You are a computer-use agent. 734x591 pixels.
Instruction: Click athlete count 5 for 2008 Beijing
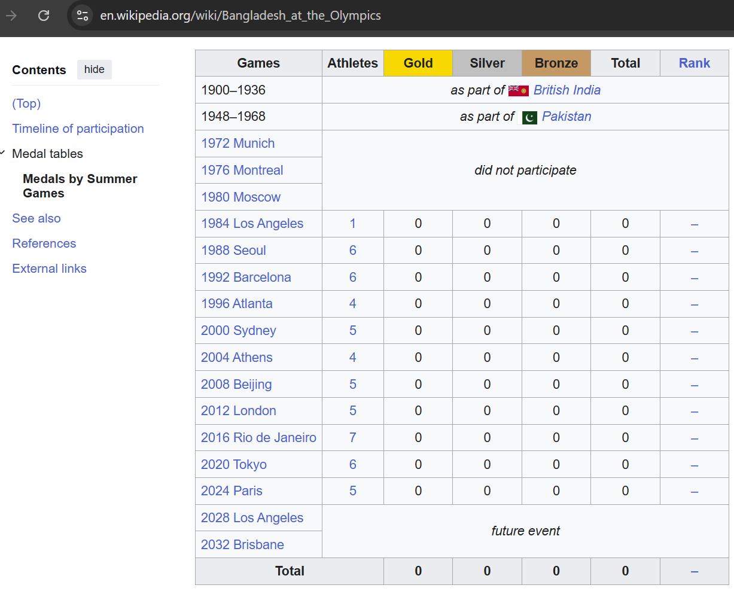click(353, 384)
